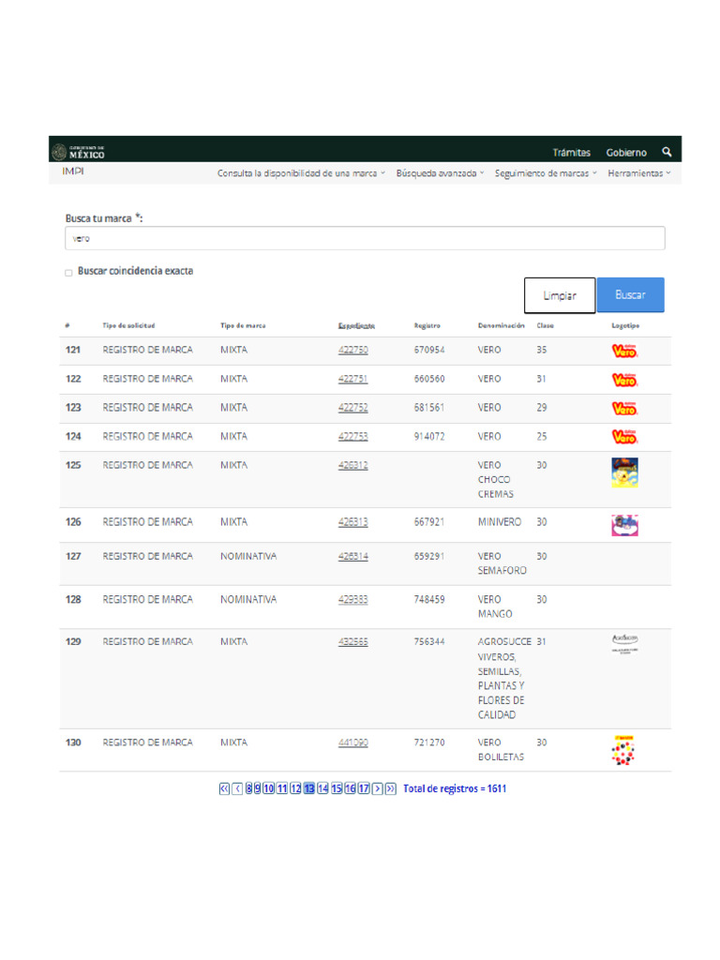Screen dimensions: 720x960
Task: Jump to the last page of results
Action: pos(391,788)
